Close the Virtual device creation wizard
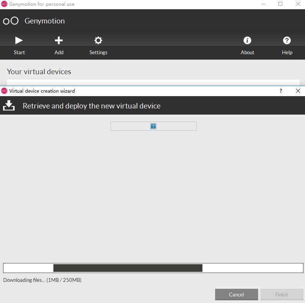The height and width of the screenshot is (303, 305). pyautogui.click(x=298, y=91)
